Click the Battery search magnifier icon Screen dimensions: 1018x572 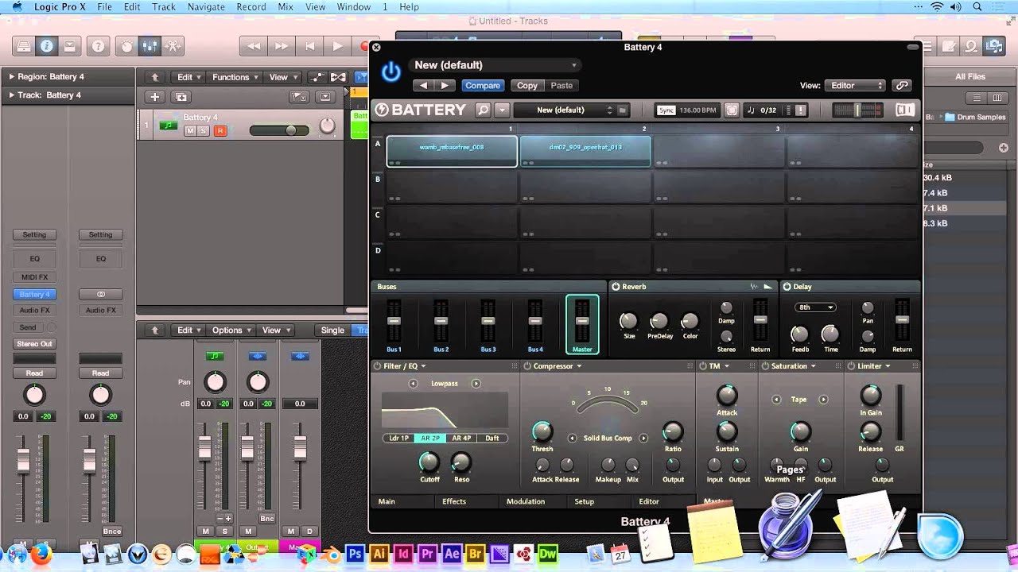coord(483,110)
